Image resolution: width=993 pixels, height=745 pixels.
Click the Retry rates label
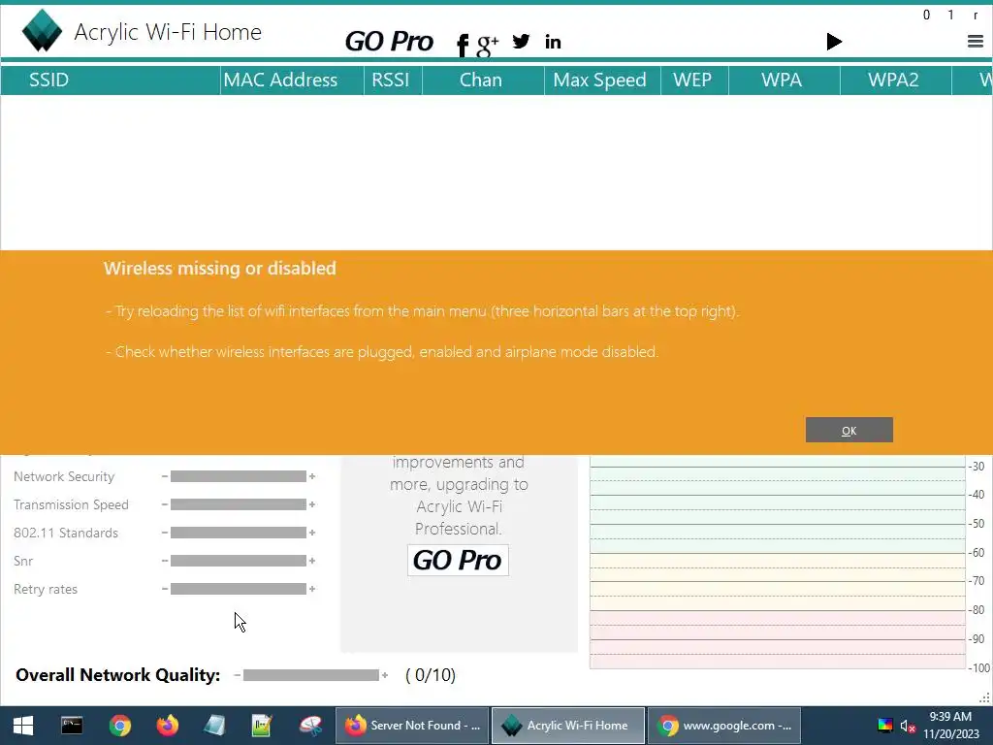[46, 589]
